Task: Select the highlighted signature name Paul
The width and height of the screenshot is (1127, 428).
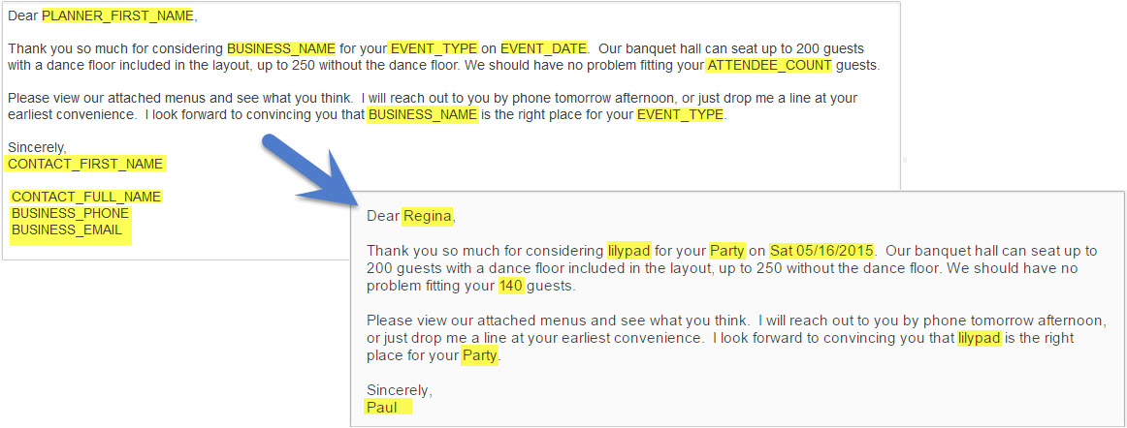Action: [x=388, y=408]
